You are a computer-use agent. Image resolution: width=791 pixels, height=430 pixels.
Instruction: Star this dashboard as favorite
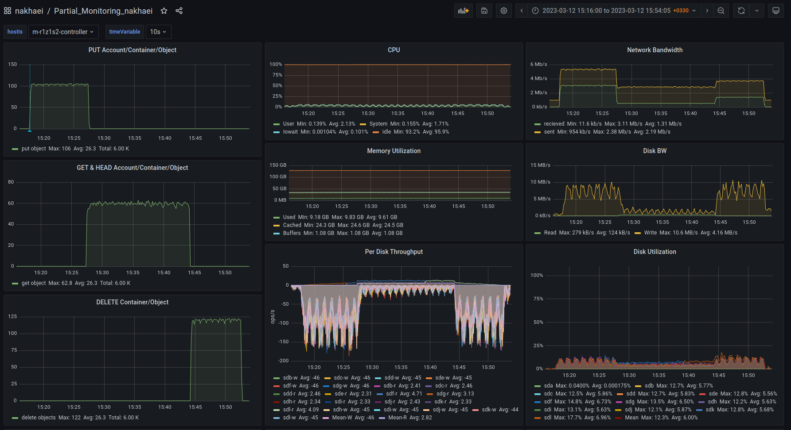click(164, 11)
